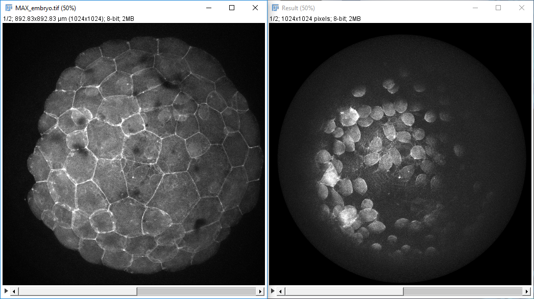Minimize the Result window
Screen dimensions: 534x299
tap(475, 8)
